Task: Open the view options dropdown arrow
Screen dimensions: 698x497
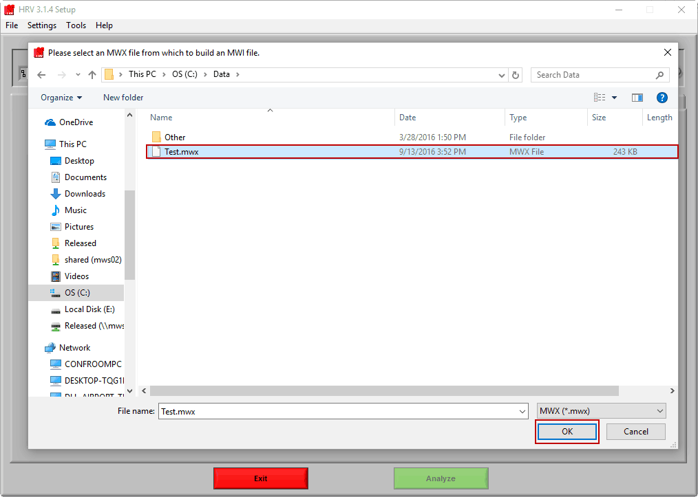Action: pyautogui.click(x=614, y=98)
